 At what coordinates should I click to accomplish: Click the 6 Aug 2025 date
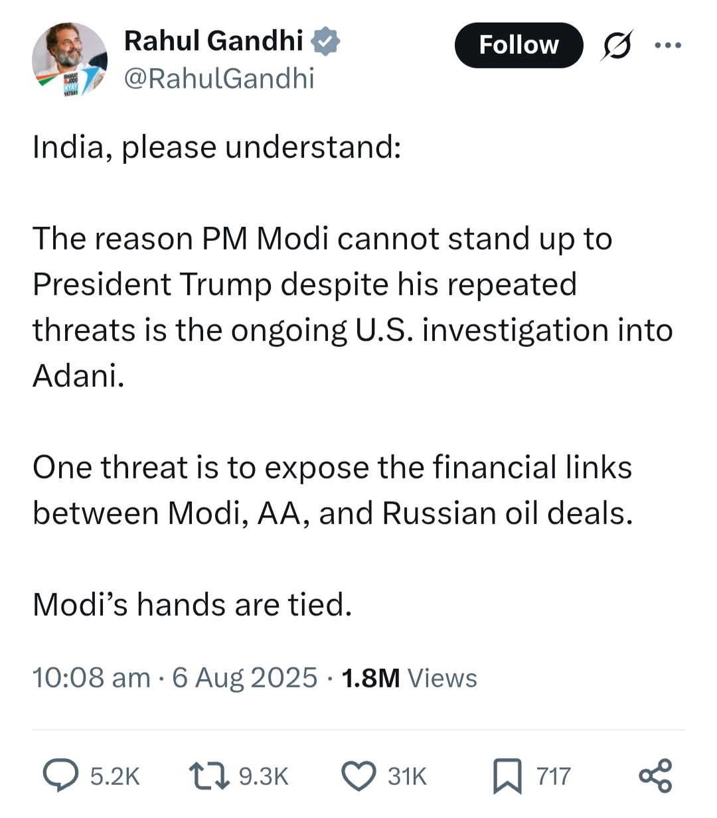click(x=244, y=678)
